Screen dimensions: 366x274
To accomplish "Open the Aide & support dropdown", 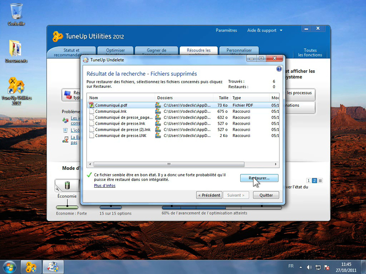I will (x=265, y=30).
